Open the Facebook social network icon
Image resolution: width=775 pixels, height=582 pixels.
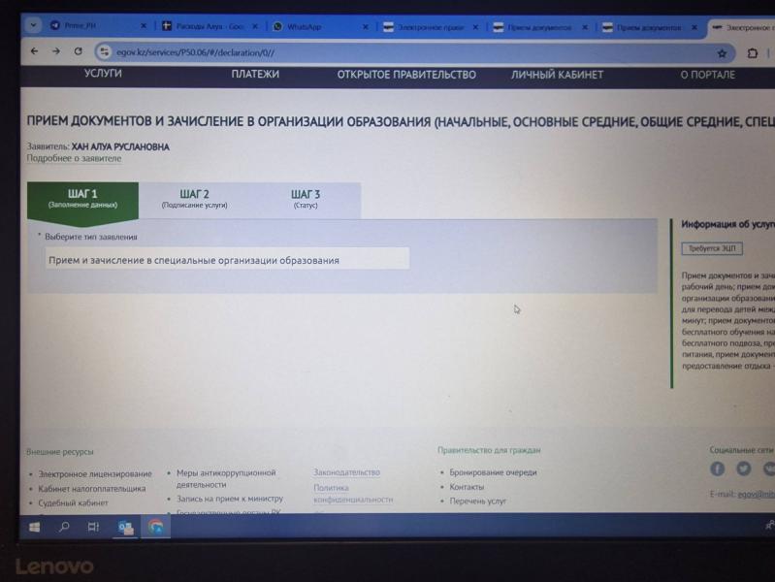pyautogui.click(x=718, y=469)
